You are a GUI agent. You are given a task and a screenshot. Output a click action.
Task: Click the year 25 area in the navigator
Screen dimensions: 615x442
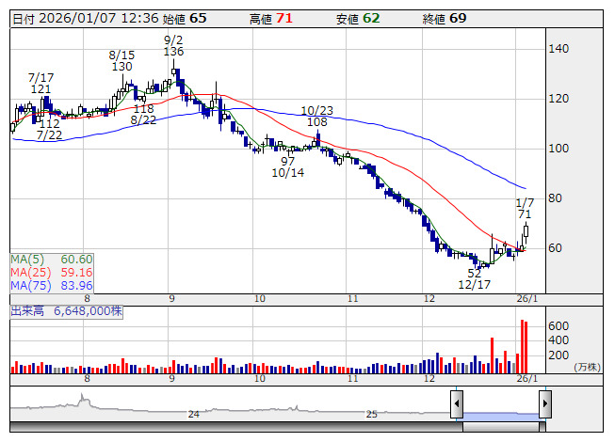371,414
